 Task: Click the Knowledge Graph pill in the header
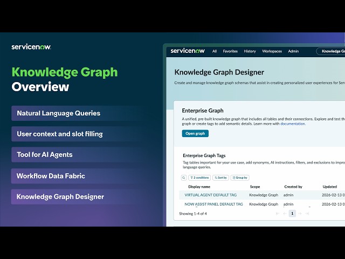(x=330, y=51)
